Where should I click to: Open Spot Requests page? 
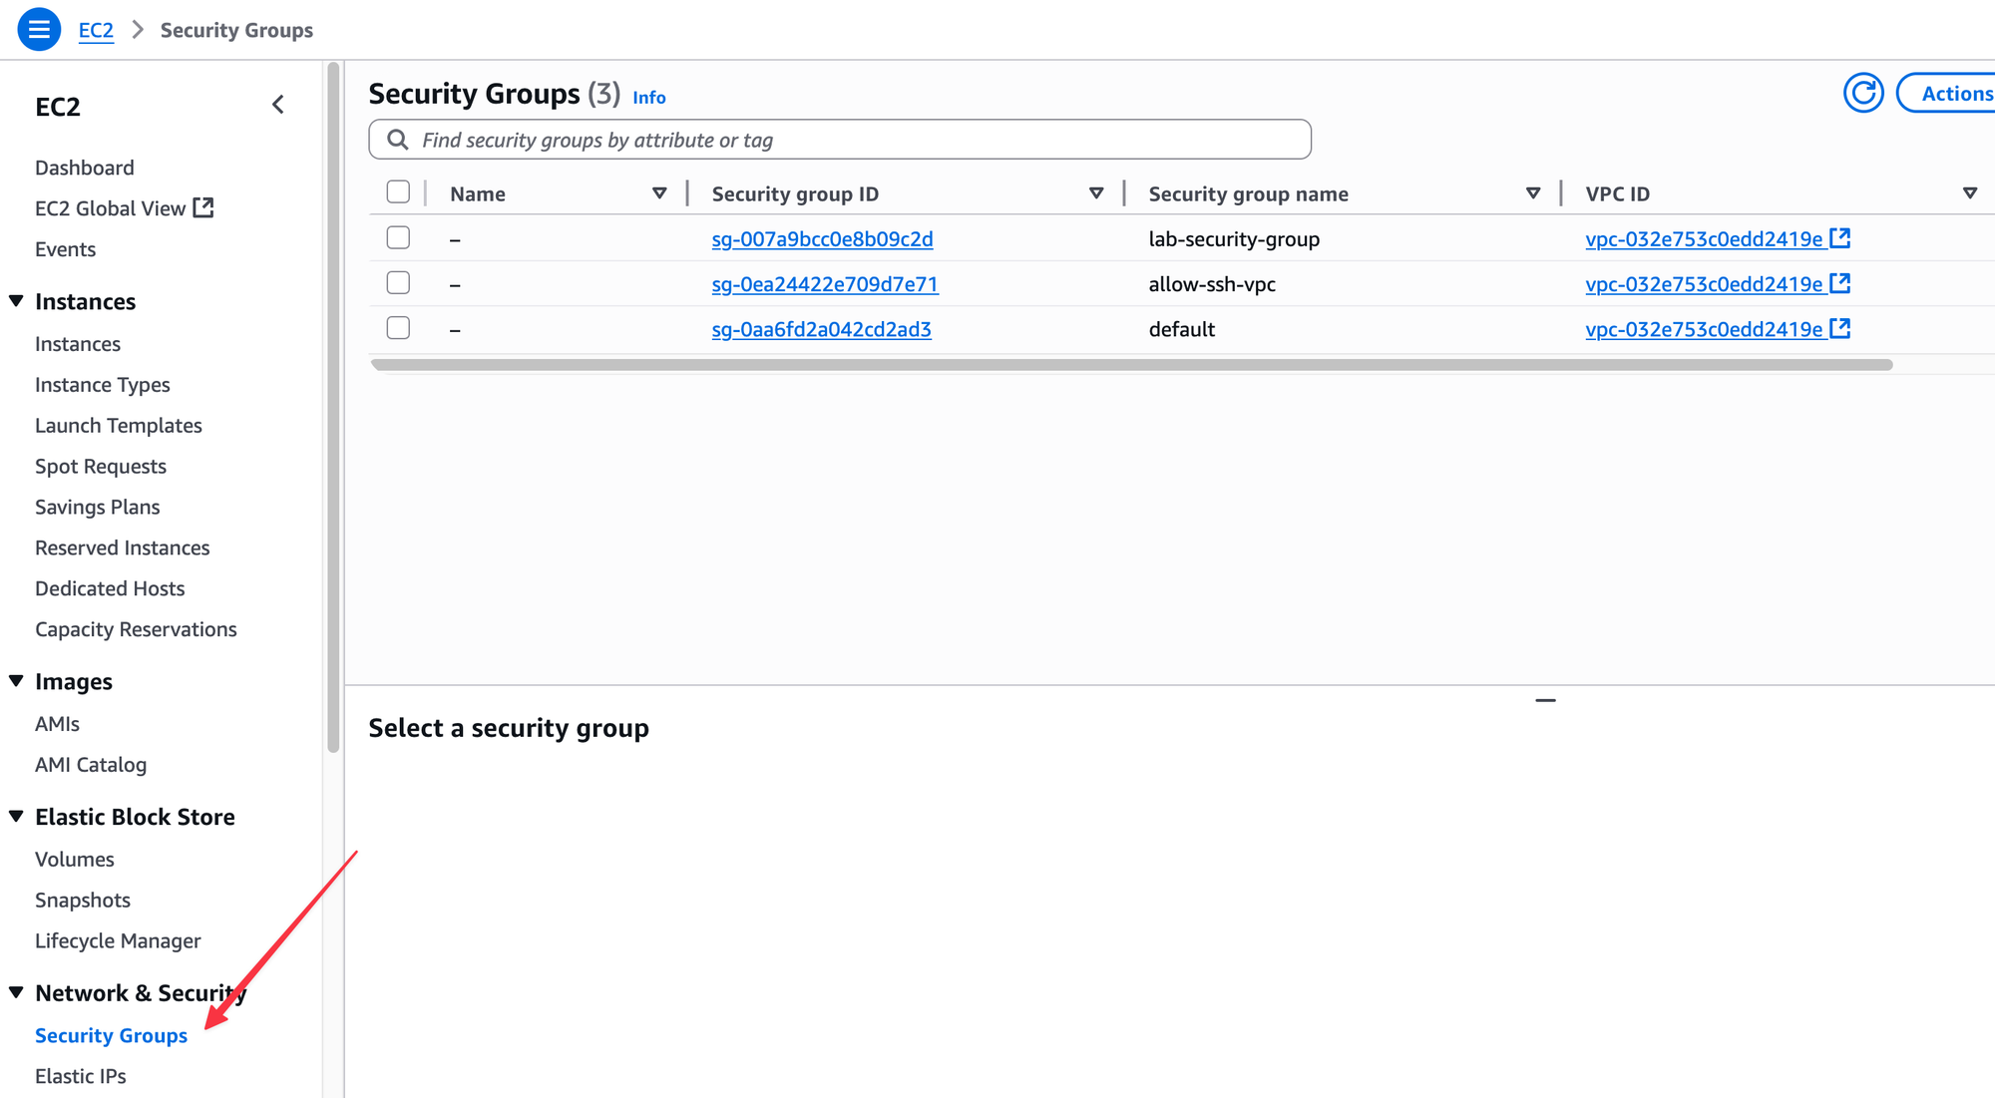101,467
